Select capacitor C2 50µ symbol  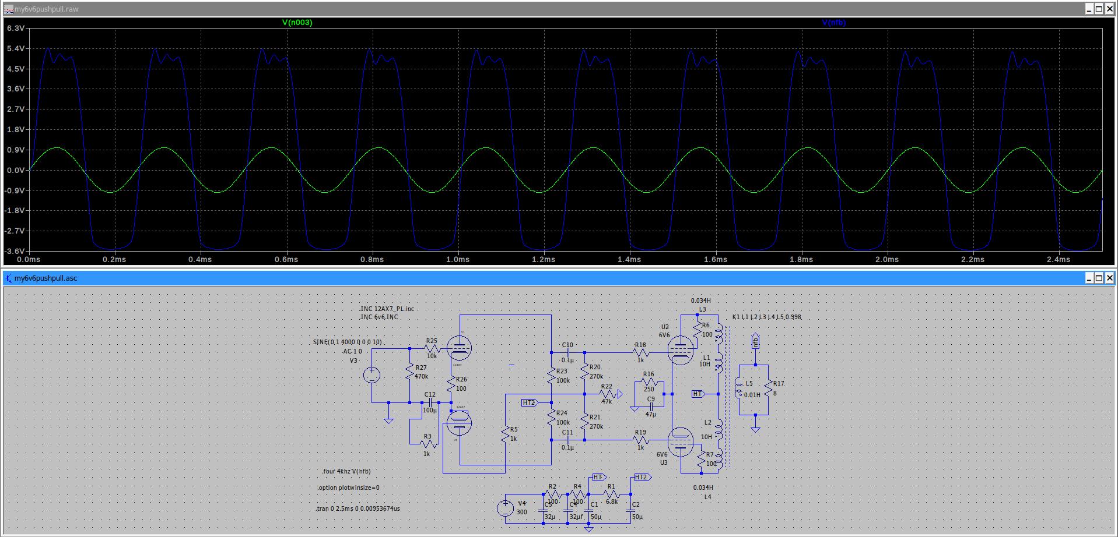click(630, 511)
